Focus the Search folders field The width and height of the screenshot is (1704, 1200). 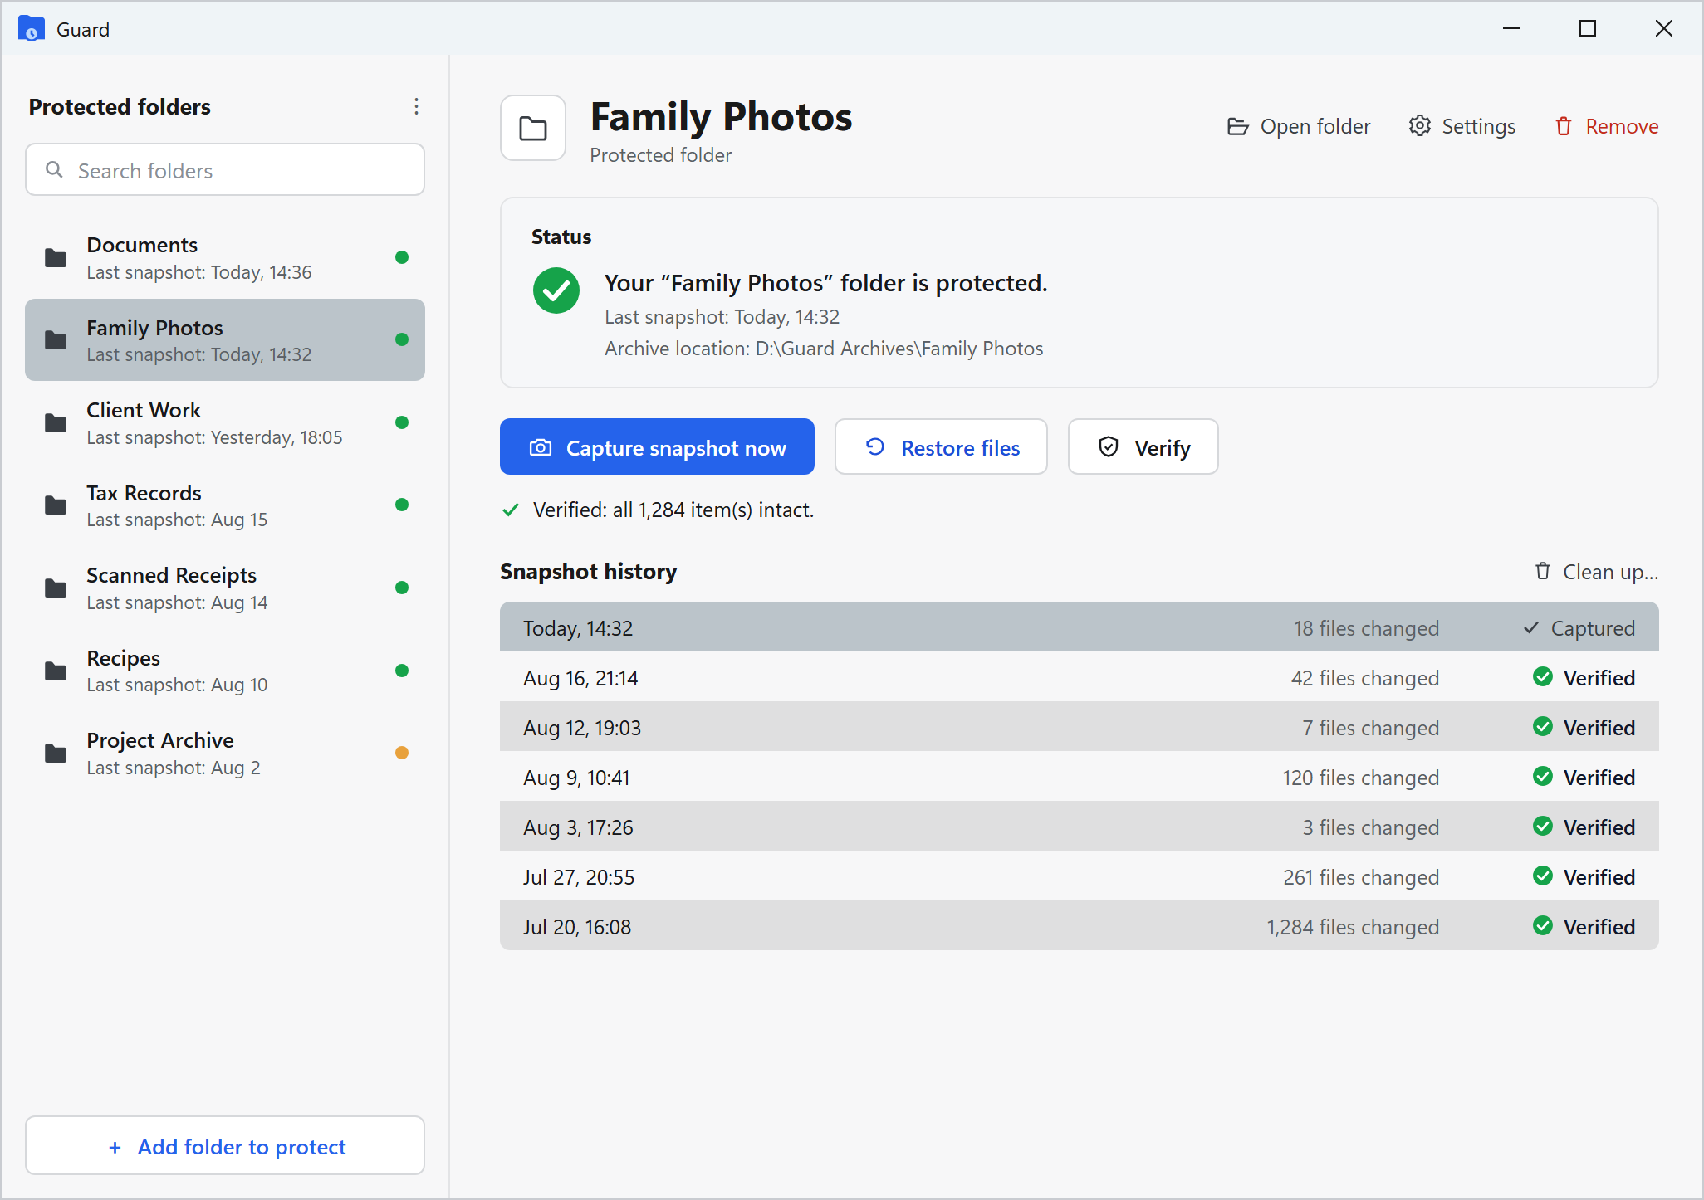tap(225, 170)
